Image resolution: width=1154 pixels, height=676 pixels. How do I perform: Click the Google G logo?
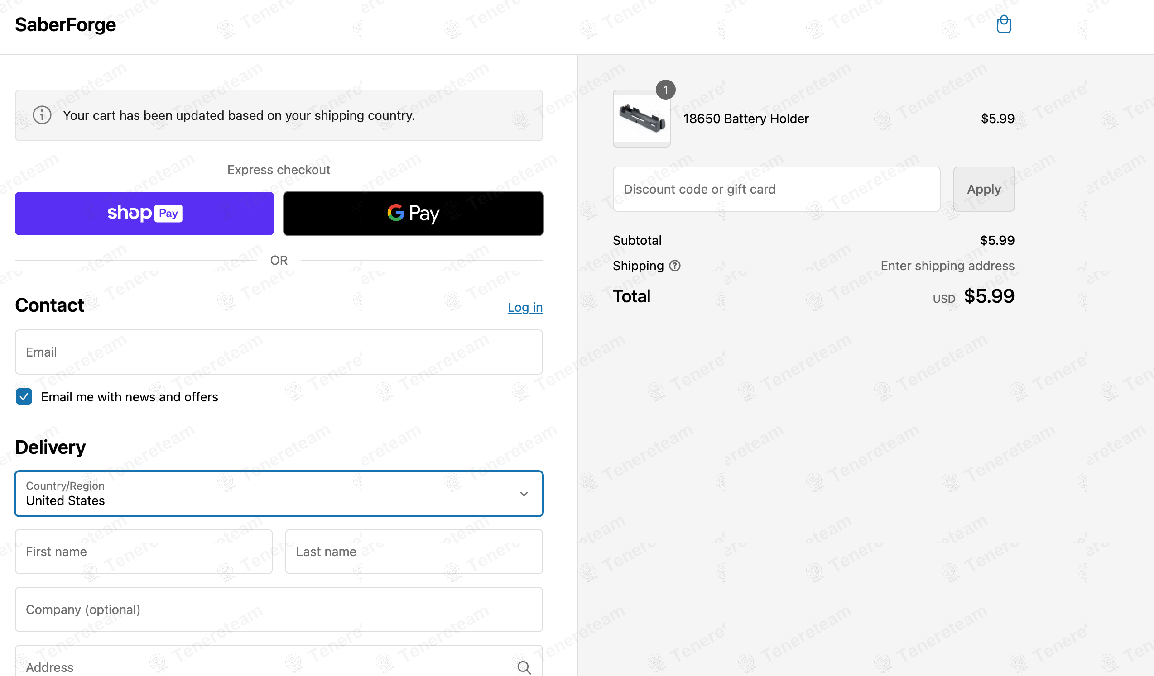pyautogui.click(x=396, y=213)
